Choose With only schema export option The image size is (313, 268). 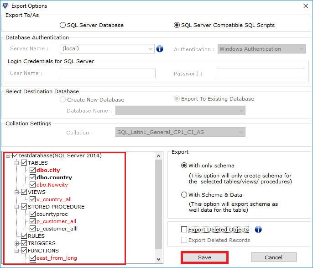point(184,166)
